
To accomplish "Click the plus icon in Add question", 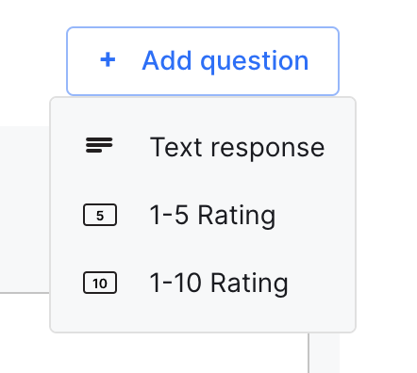I will click(108, 60).
